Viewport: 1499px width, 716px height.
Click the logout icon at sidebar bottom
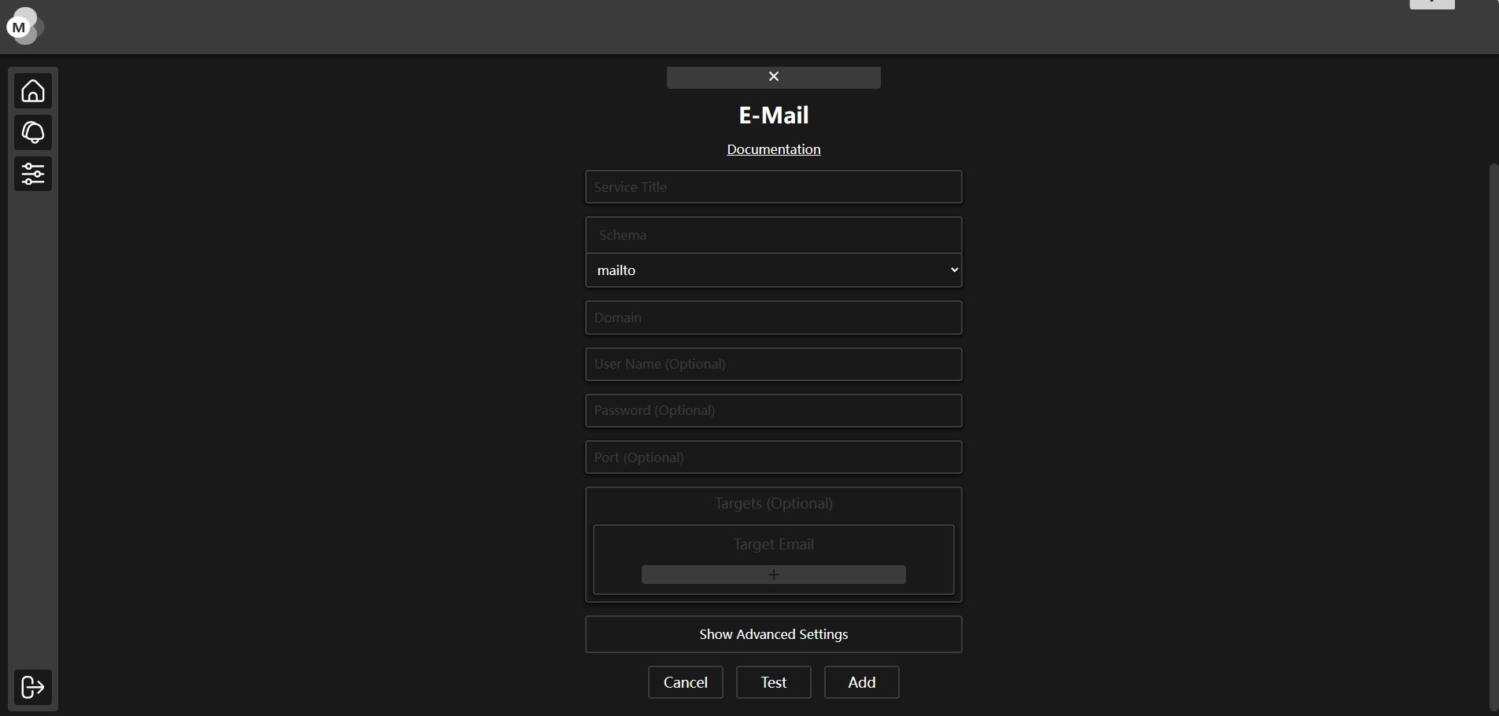tap(33, 687)
